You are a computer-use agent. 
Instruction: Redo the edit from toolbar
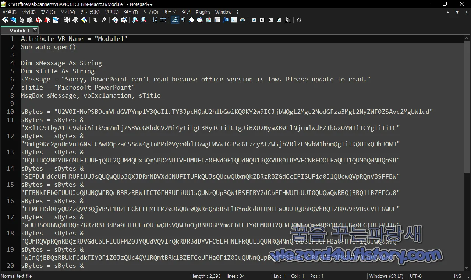(x=104, y=20)
